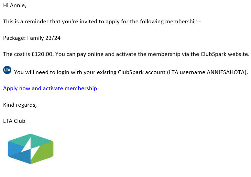The height and width of the screenshot is (177, 251).
Task: Click the 'LTA Club' signature text
Action: [x=14, y=121]
